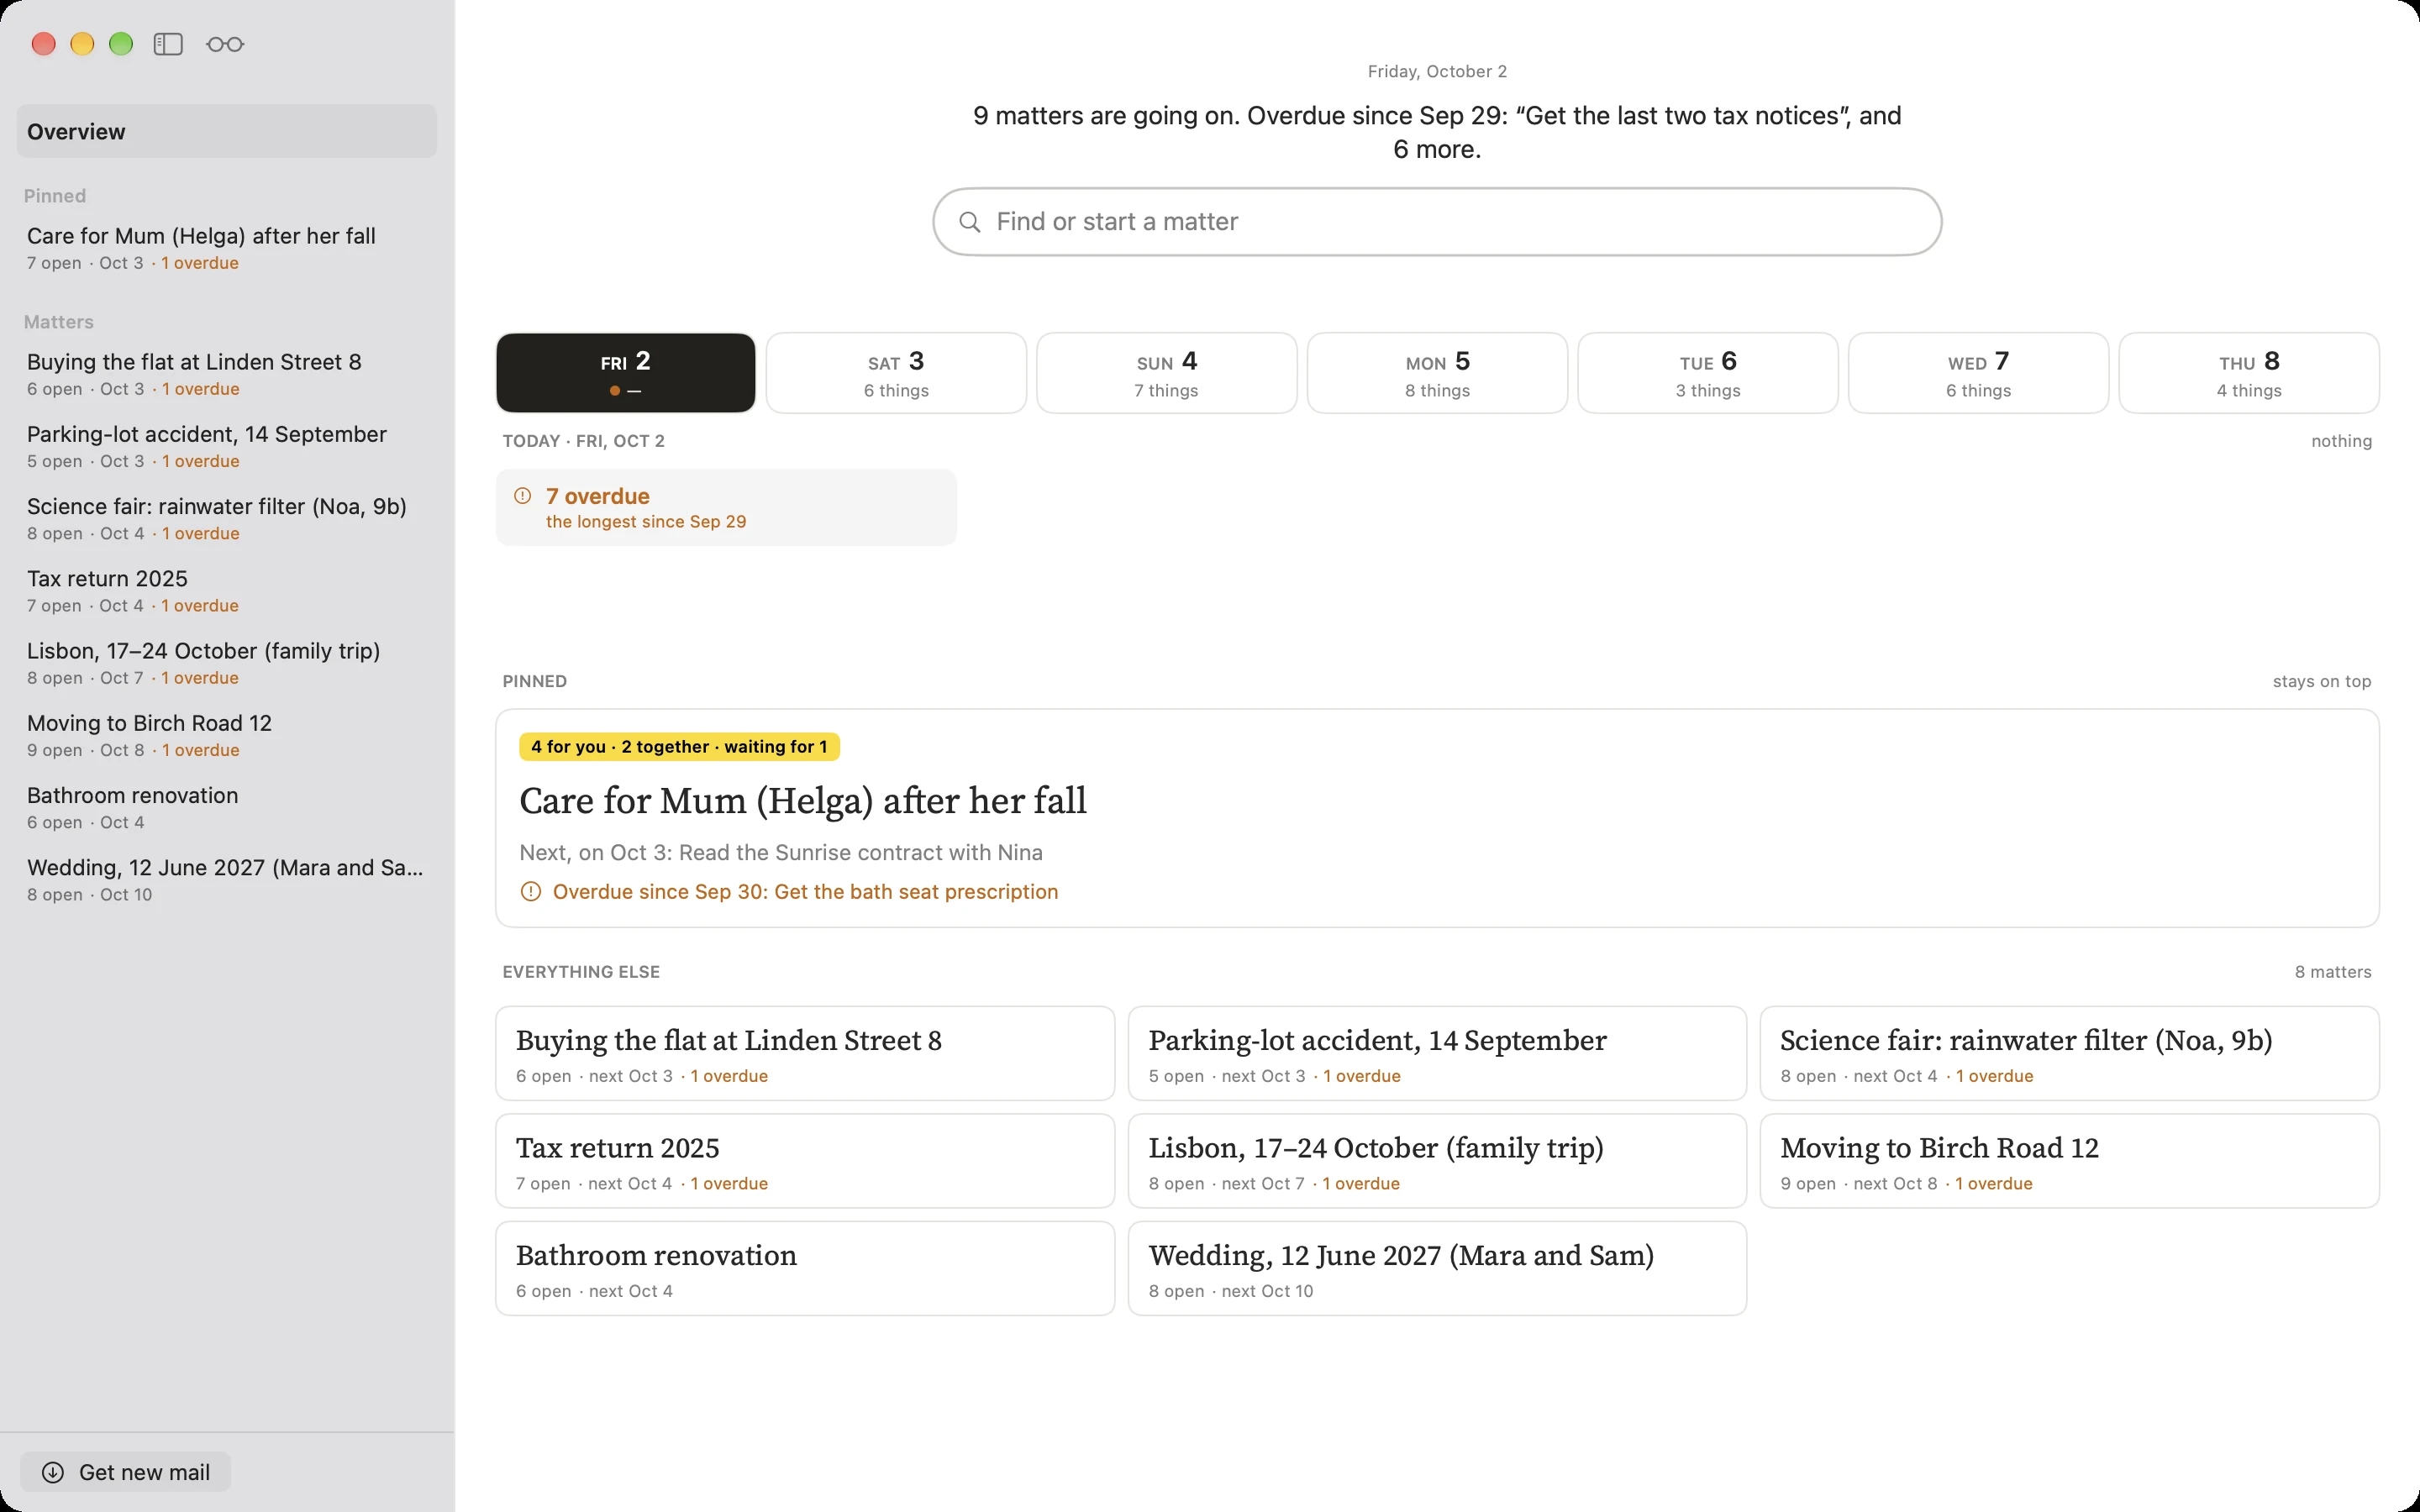
Task: Click the Get new mail button
Action: [x=126, y=1472]
